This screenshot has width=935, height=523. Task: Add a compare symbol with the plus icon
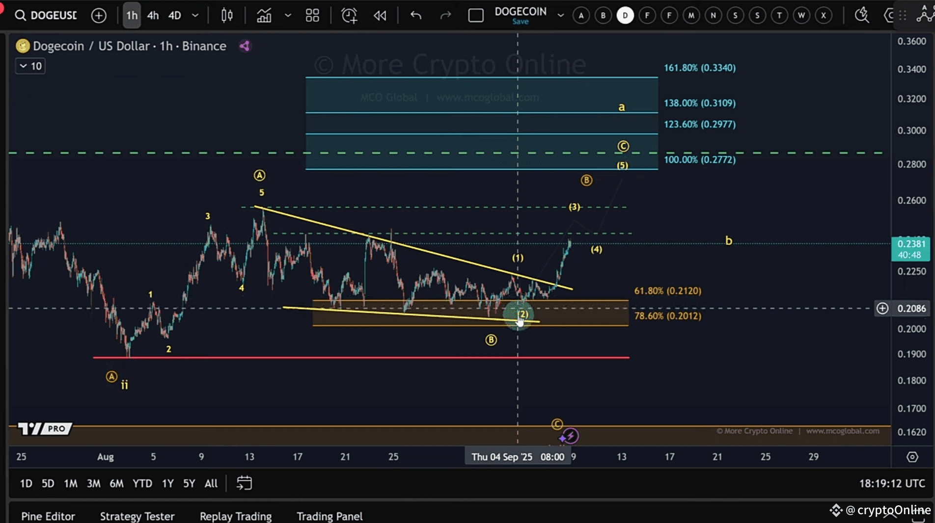point(99,15)
